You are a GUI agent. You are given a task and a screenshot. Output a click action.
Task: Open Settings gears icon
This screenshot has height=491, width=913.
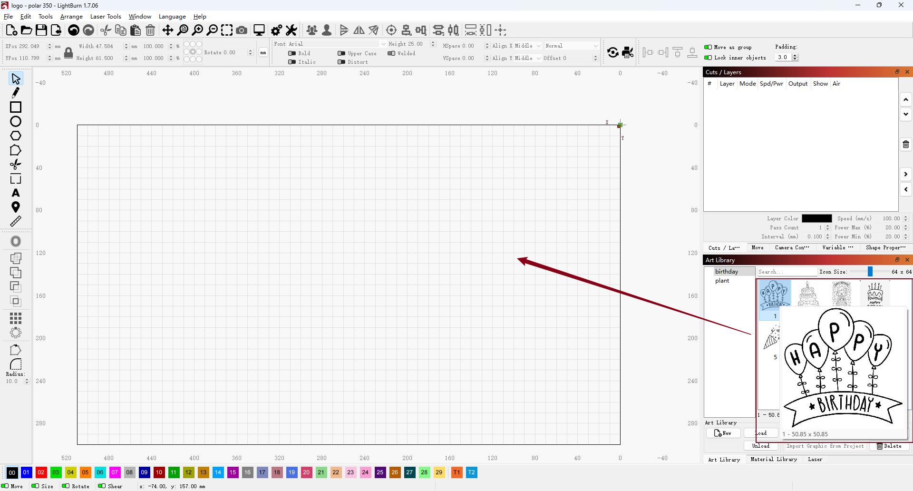coord(276,30)
